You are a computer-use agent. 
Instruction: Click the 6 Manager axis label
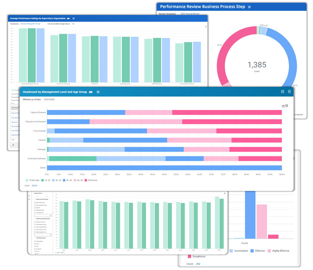click(x=41, y=149)
